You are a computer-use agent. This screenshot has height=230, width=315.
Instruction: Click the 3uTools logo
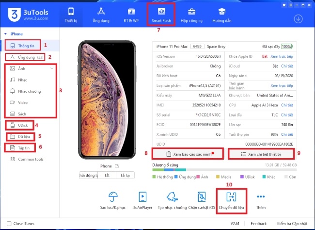click(x=28, y=15)
